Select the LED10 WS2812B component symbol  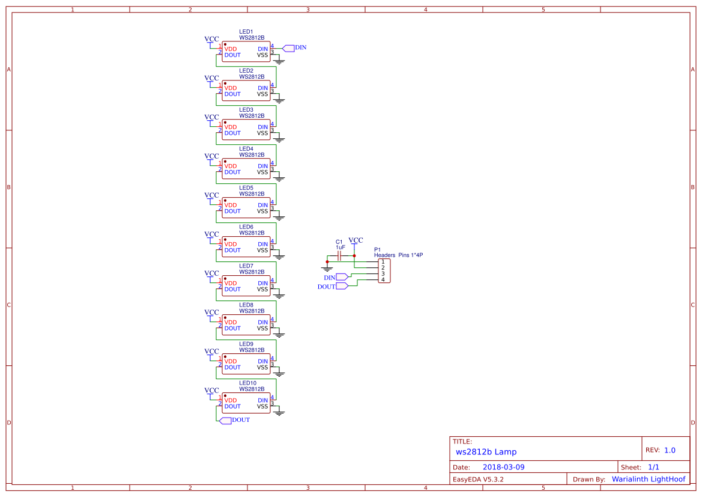click(x=246, y=403)
